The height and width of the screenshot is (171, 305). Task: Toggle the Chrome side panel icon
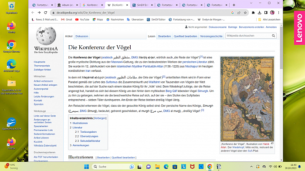tap(266, 13)
